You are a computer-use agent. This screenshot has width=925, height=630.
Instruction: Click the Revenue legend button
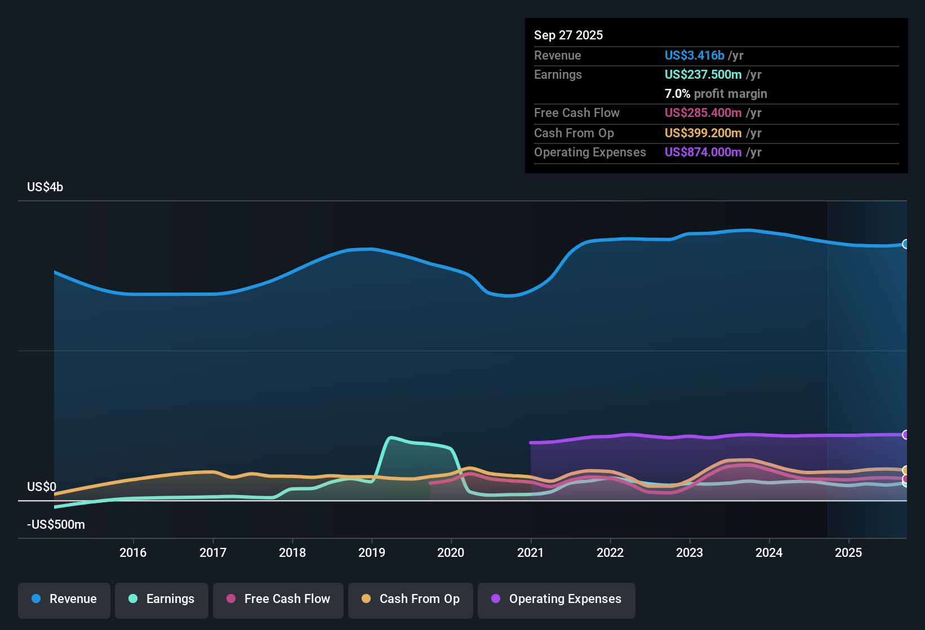[64, 599]
